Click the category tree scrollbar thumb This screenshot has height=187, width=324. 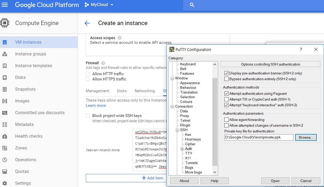point(215,122)
